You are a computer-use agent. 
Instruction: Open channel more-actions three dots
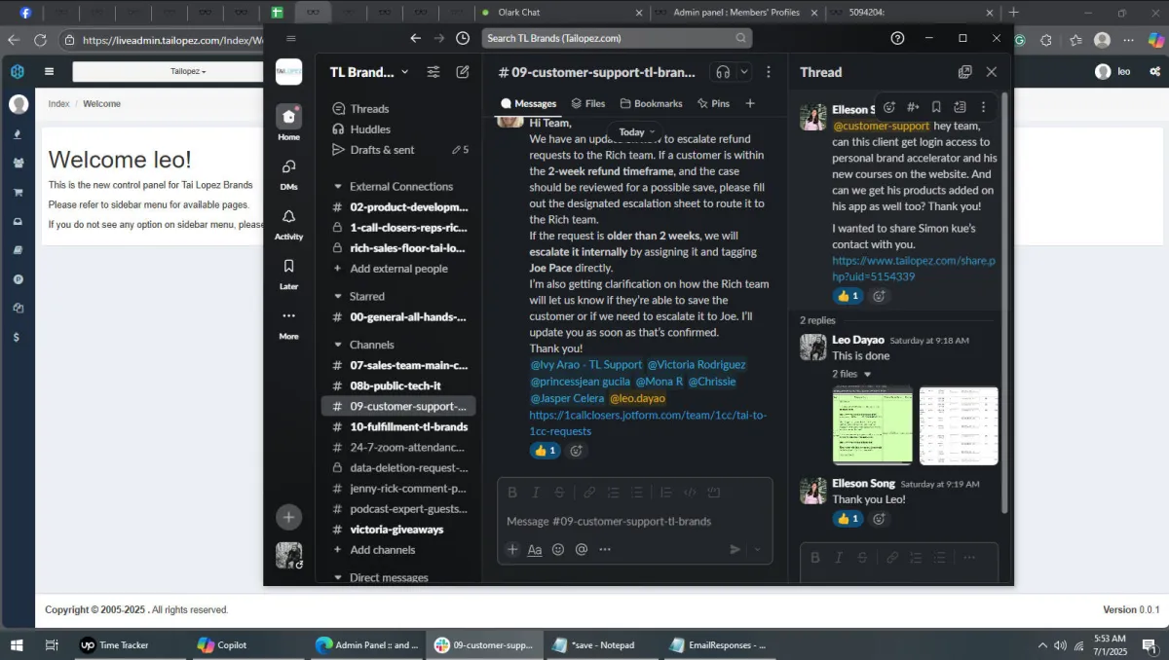pyautogui.click(x=769, y=72)
